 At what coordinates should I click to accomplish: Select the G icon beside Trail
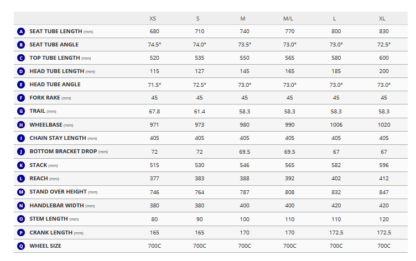click(x=21, y=111)
